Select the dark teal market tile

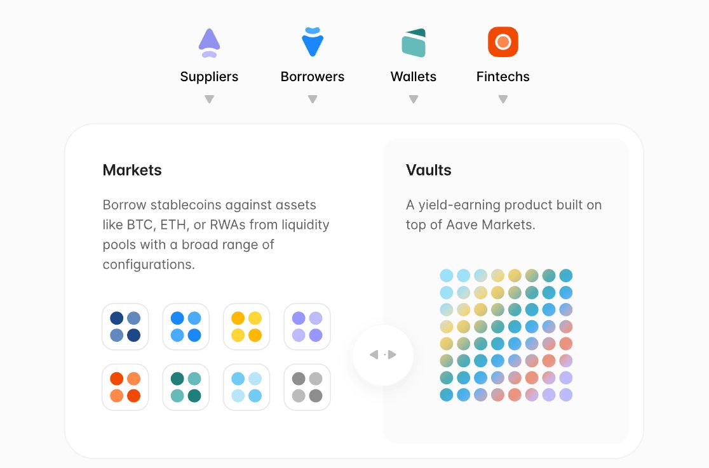[186, 387]
